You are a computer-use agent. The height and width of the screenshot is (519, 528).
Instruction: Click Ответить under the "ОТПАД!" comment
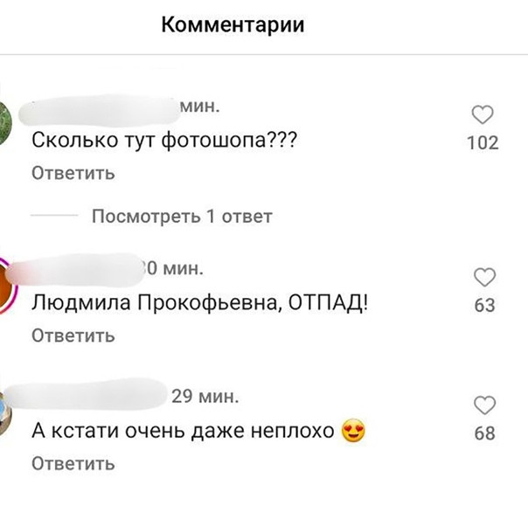pos(73,336)
